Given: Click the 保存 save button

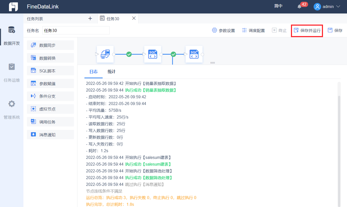Looking at the screenshot, I should pyautogui.click(x=335, y=30).
